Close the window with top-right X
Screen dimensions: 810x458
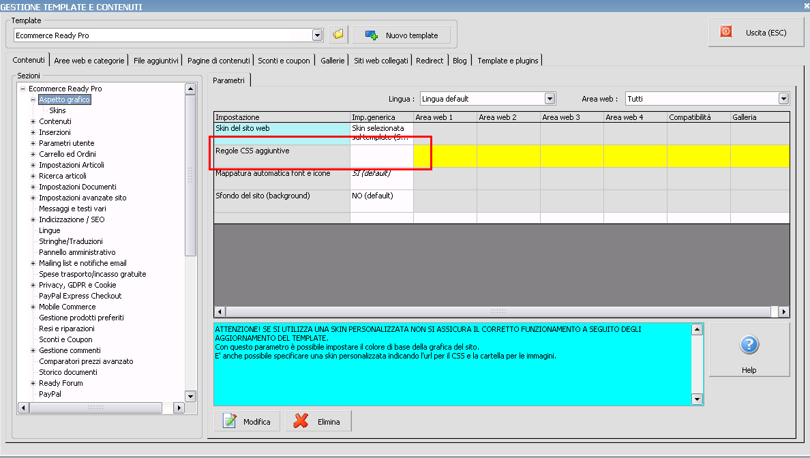[x=807, y=5]
